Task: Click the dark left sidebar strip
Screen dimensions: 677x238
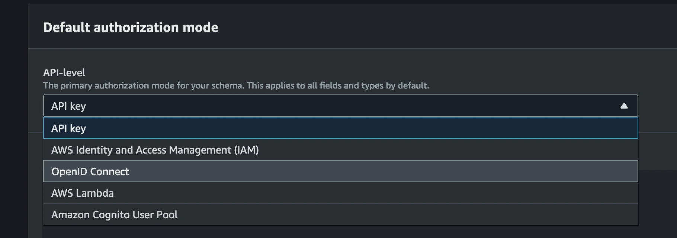Action: point(14,119)
